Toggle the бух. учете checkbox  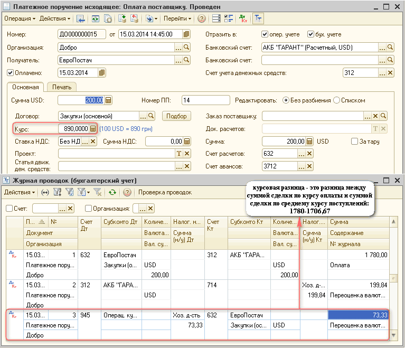tap(310, 34)
